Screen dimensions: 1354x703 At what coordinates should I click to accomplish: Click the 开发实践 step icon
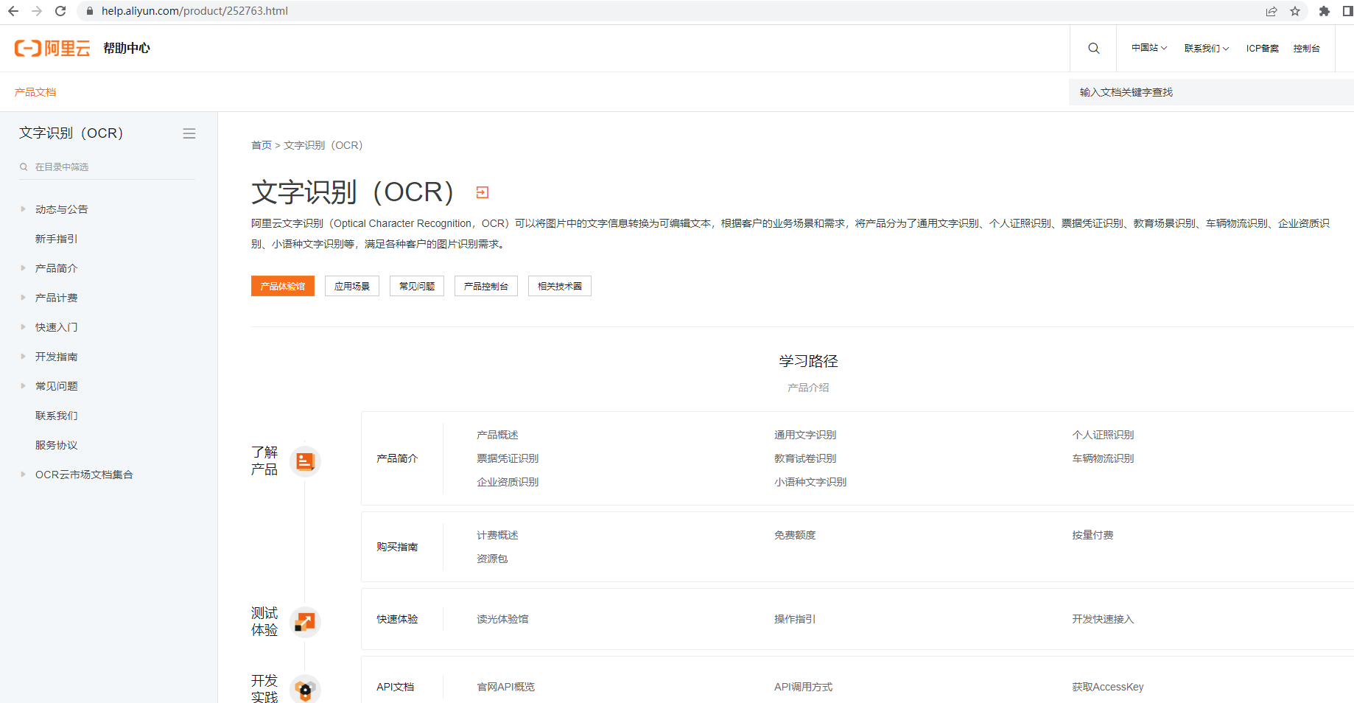(x=305, y=690)
